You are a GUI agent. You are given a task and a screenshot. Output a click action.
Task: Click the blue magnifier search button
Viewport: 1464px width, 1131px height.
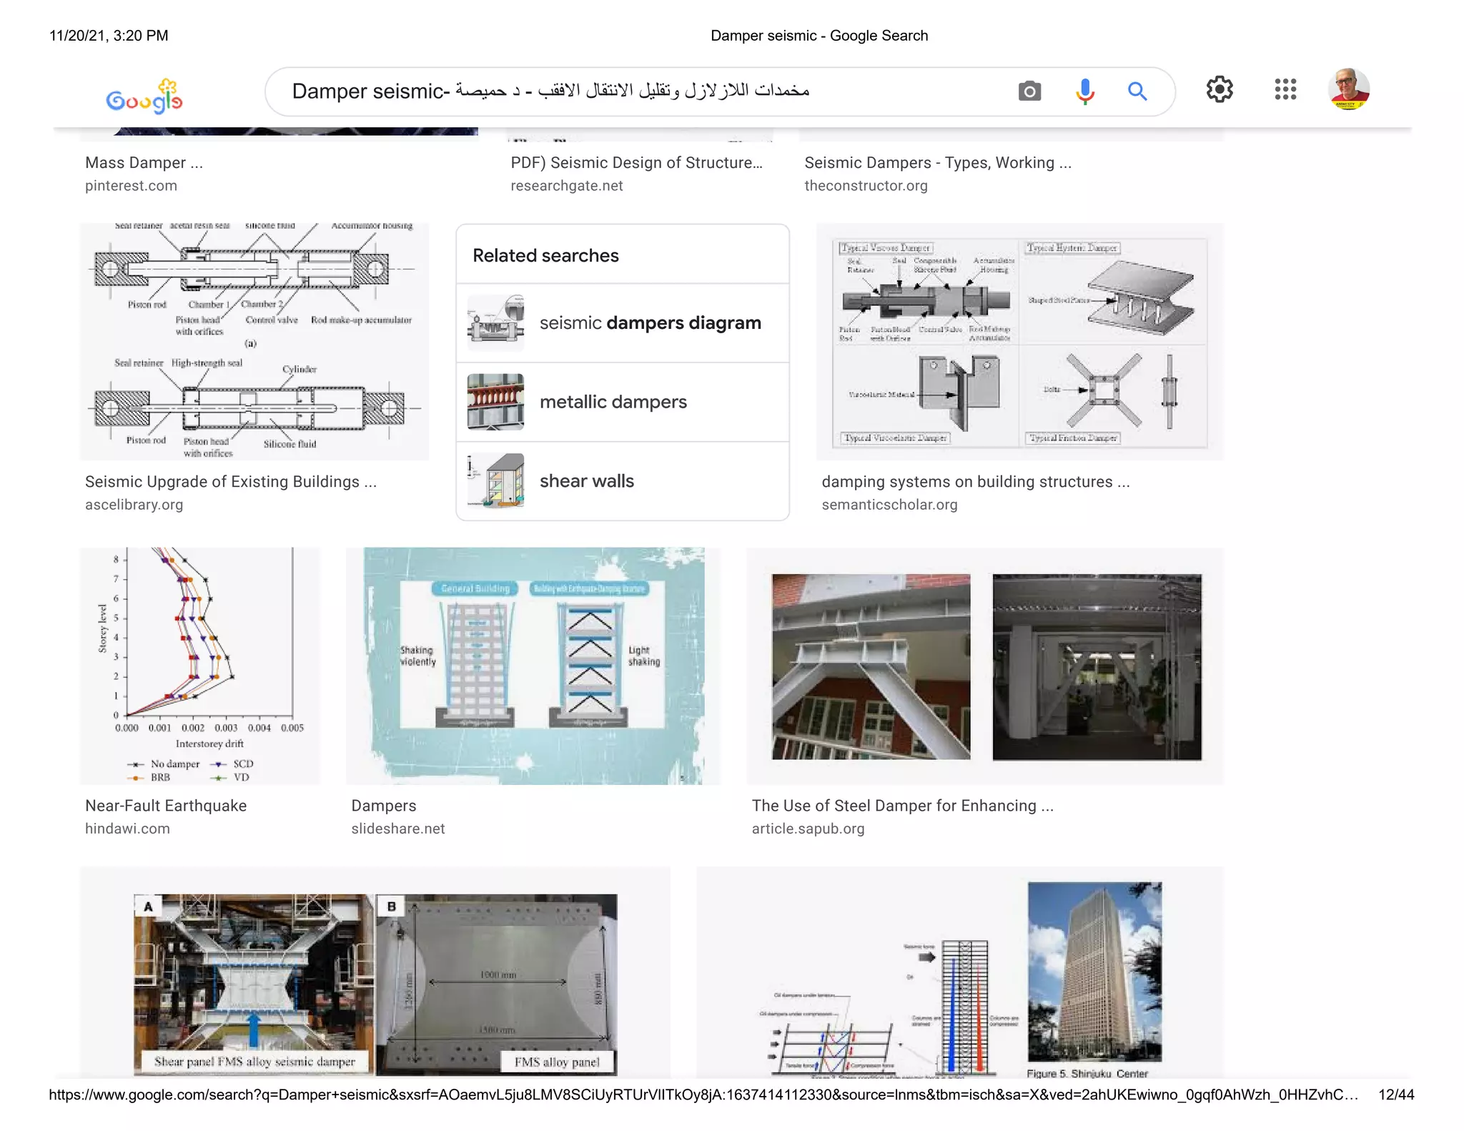pos(1137,92)
